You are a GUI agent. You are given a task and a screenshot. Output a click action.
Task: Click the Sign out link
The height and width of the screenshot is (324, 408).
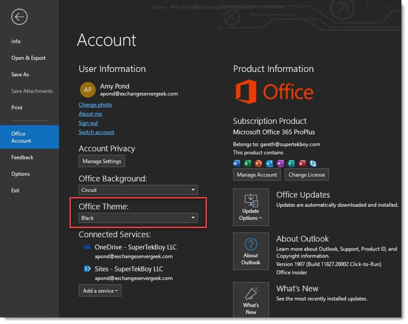pyautogui.click(x=88, y=123)
